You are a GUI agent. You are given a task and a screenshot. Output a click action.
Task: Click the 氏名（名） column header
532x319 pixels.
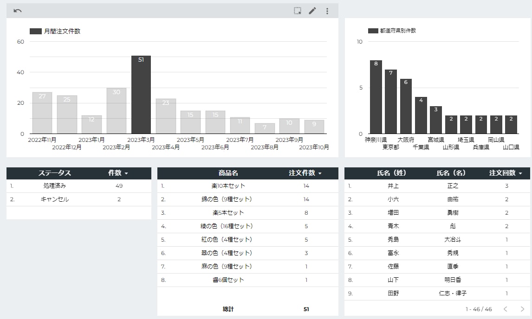[451, 173]
